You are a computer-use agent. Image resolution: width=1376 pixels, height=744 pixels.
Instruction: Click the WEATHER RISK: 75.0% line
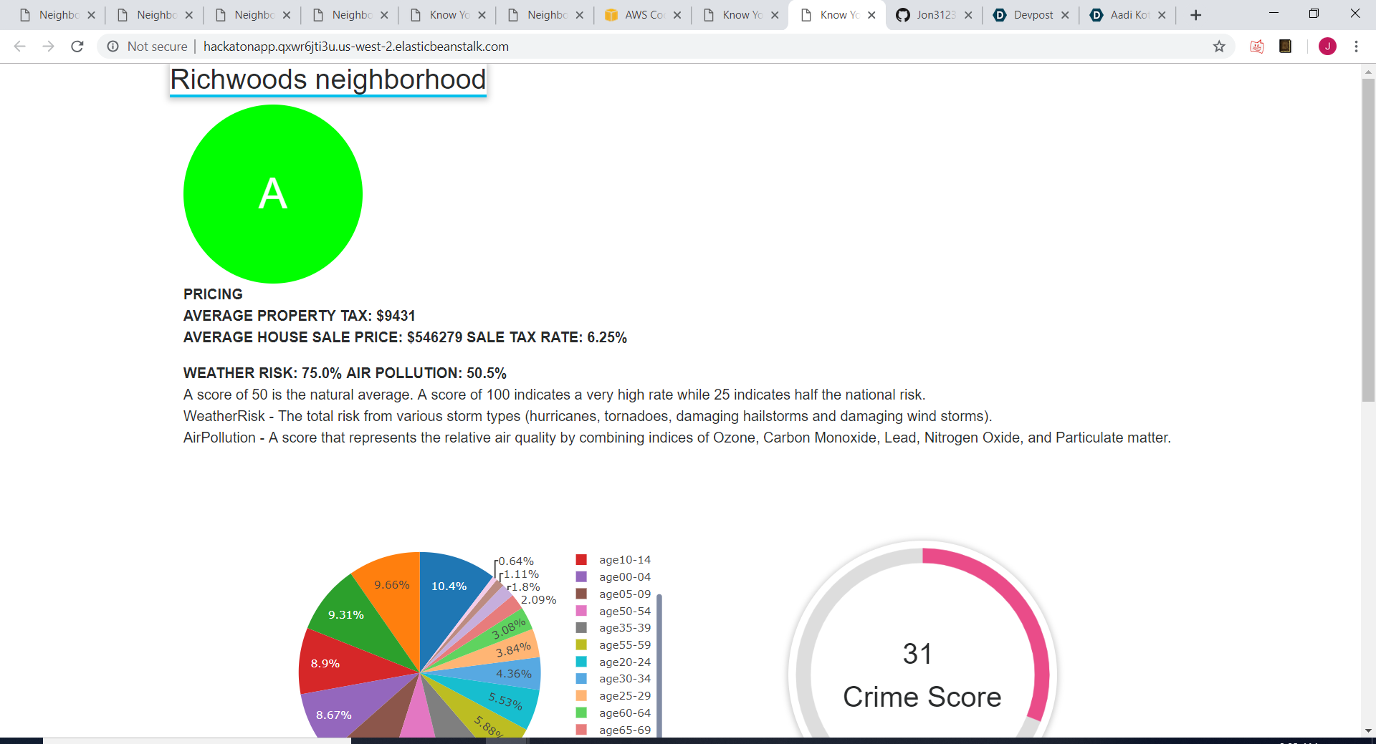tap(345, 373)
